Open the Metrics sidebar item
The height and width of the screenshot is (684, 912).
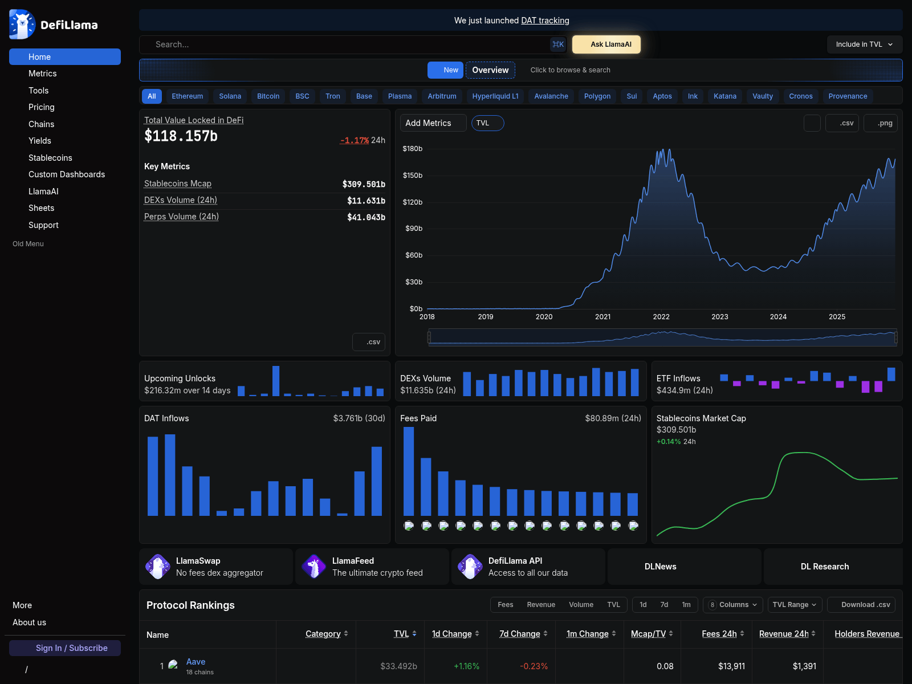pos(64,74)
